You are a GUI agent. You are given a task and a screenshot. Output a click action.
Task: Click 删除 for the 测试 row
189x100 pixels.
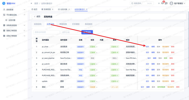pos(178,87)
